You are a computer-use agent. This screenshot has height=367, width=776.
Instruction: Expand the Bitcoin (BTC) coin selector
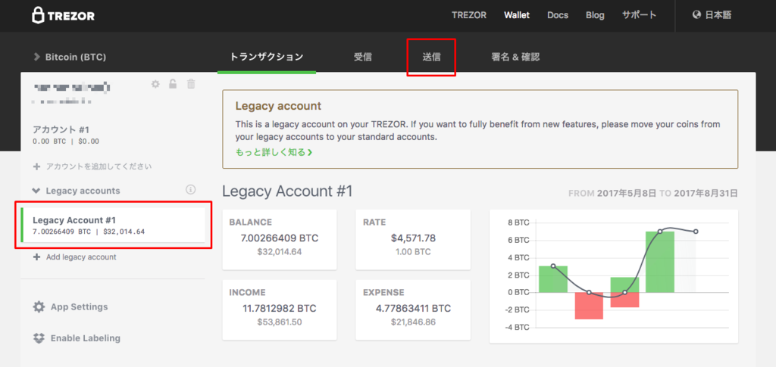[x=70, y=58]
